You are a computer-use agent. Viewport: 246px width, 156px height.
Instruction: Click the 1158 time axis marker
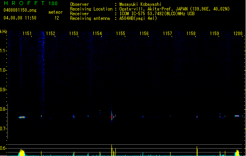[191, 34]
